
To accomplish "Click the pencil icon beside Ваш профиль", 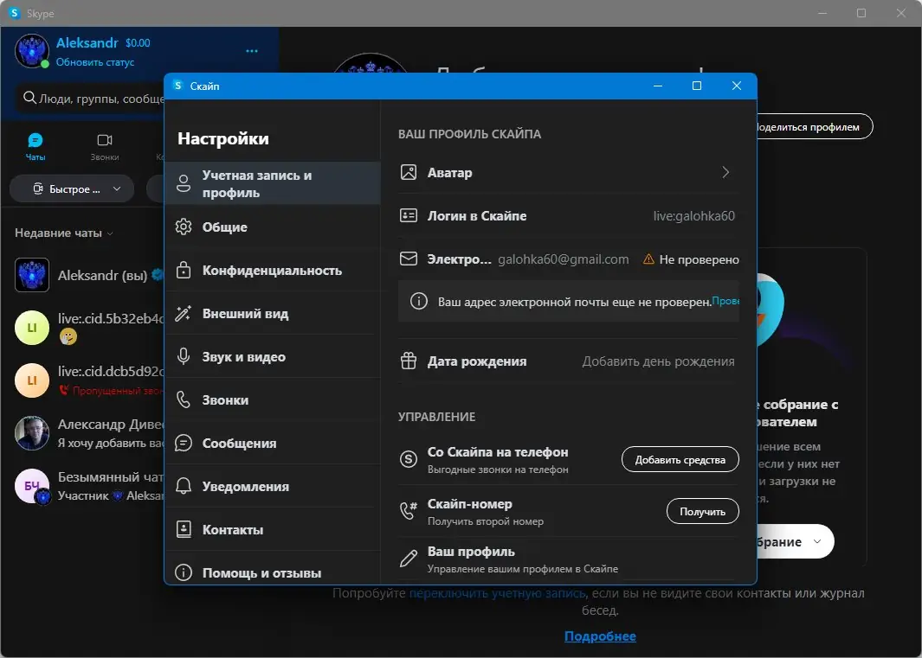I will coord(408,558).
